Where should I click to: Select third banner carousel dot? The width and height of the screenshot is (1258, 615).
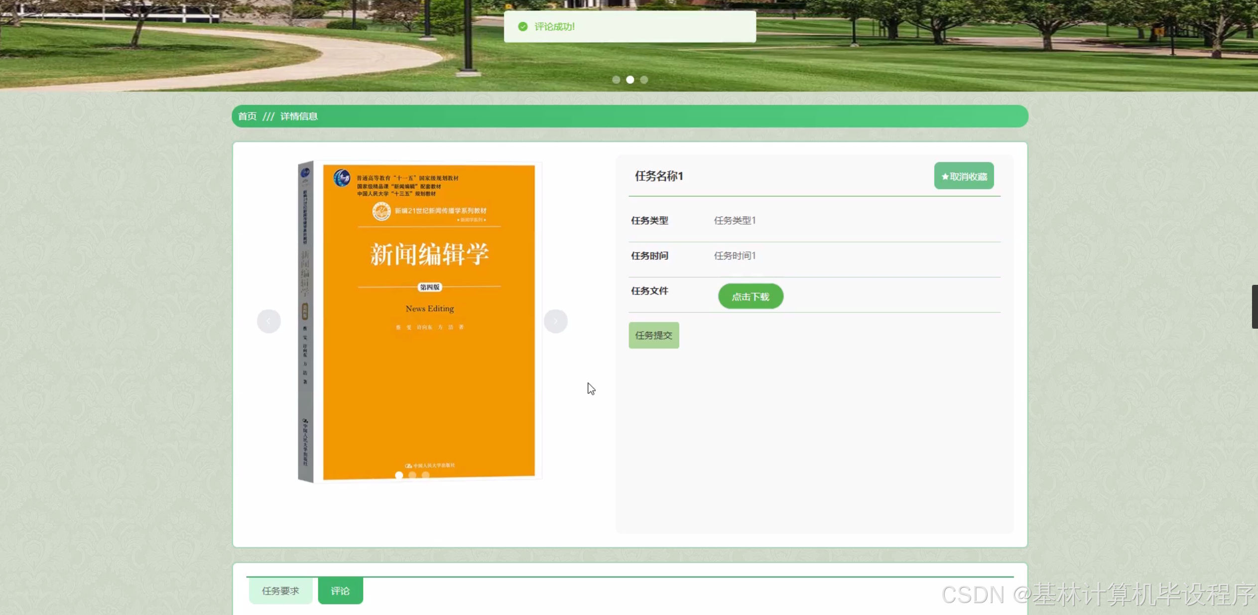tap(644, 80)
